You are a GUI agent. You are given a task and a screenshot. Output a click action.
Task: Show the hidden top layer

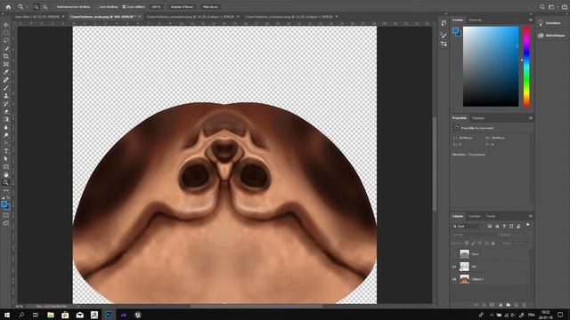[454, 254]
